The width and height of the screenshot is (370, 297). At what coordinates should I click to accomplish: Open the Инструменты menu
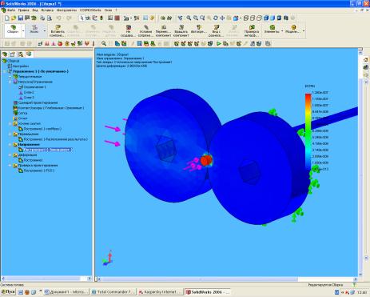point(66,10)
